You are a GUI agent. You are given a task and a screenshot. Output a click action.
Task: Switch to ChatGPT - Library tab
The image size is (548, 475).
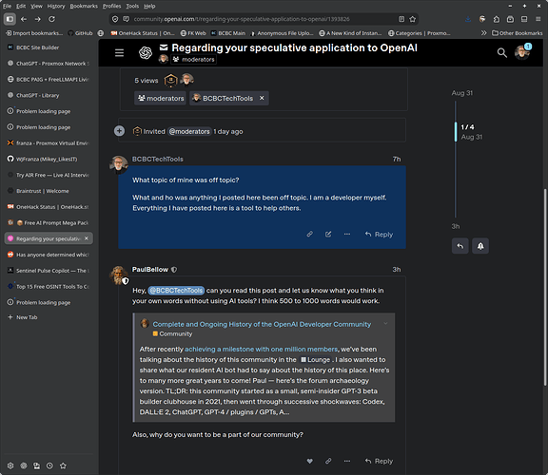point(49,95)
